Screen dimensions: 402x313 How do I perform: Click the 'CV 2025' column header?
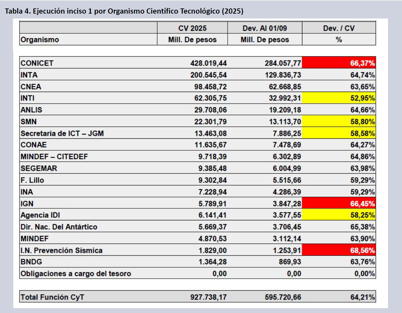pos(192,28)
